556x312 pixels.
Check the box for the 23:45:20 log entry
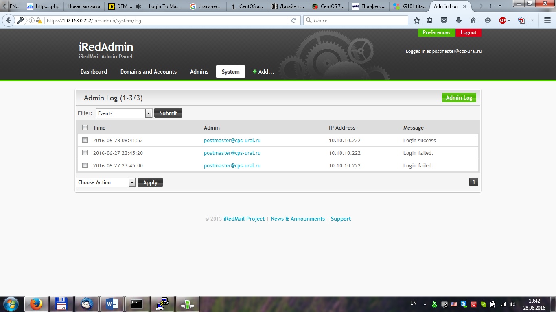coord(85,153)
